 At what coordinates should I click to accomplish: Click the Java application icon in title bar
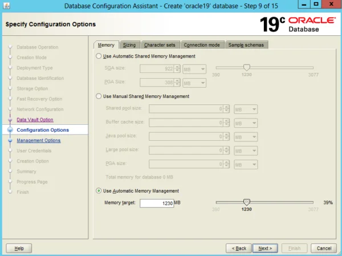point(6,6)
